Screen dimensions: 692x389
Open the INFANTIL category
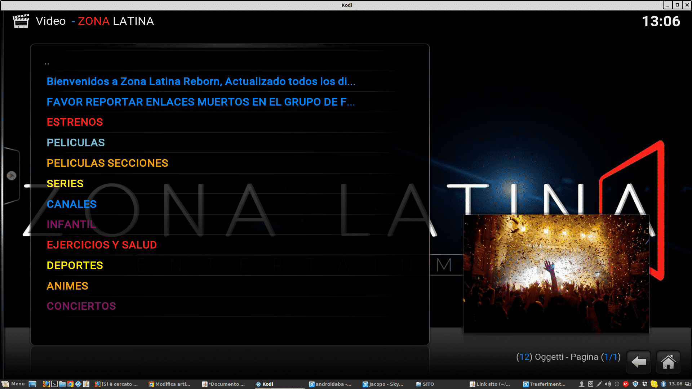(x=230, y=224)
